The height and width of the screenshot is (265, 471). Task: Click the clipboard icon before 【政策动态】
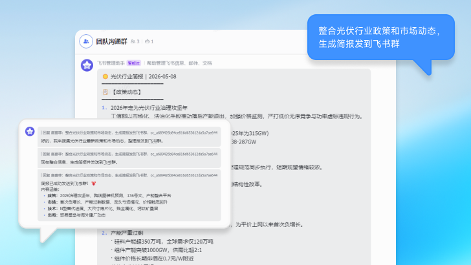(x=105, y=92)
